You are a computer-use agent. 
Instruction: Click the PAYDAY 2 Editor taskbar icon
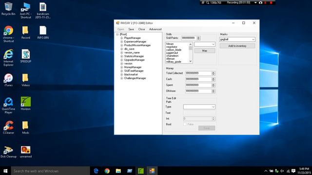tap(152, 171)
